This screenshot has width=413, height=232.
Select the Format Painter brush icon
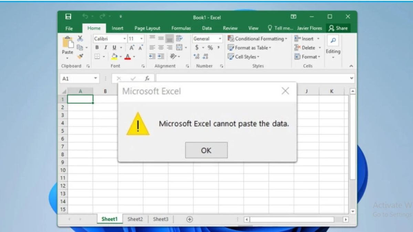80,56
